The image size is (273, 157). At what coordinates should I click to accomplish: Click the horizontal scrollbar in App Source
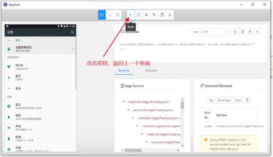pos(133,150)
